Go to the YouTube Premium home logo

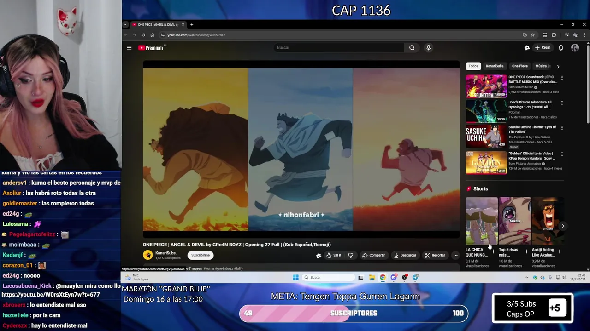coord(151,48)
